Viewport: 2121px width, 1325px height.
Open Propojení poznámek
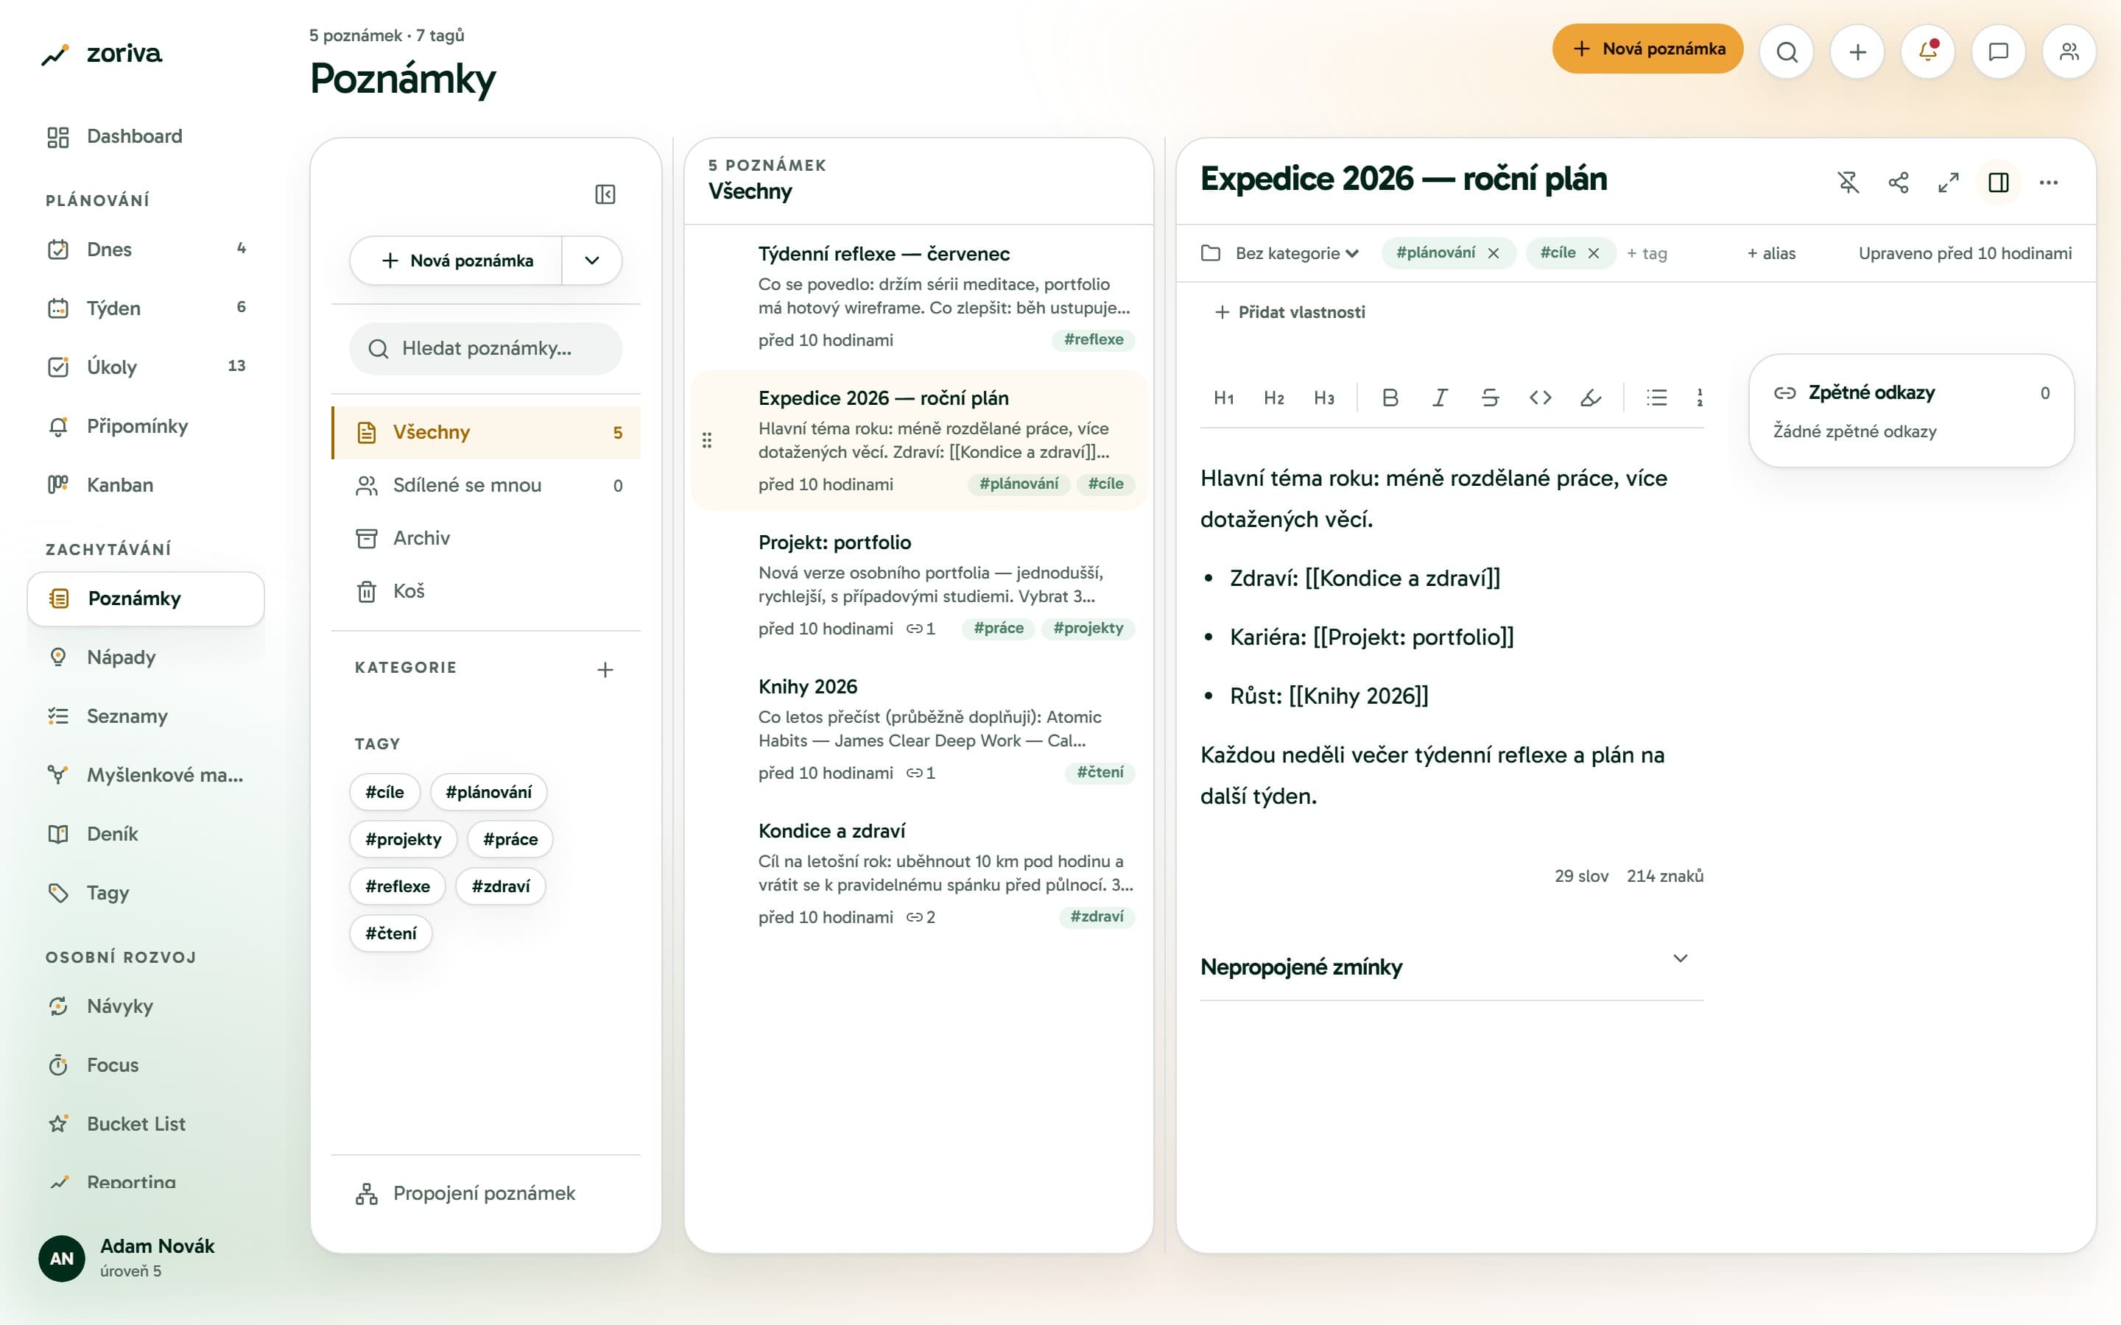tap(486, 1193)
